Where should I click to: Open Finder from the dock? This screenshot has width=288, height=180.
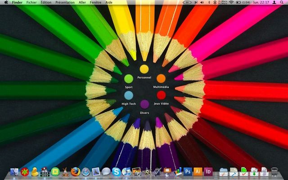coord(14,172)
